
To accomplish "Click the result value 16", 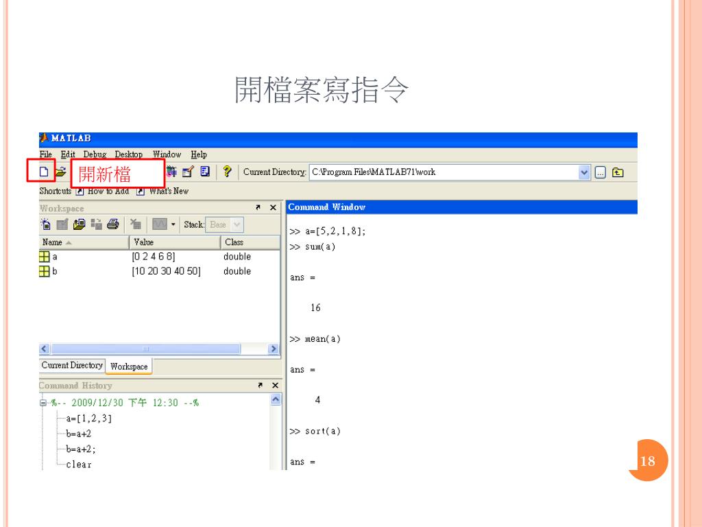I will (315, 307).
